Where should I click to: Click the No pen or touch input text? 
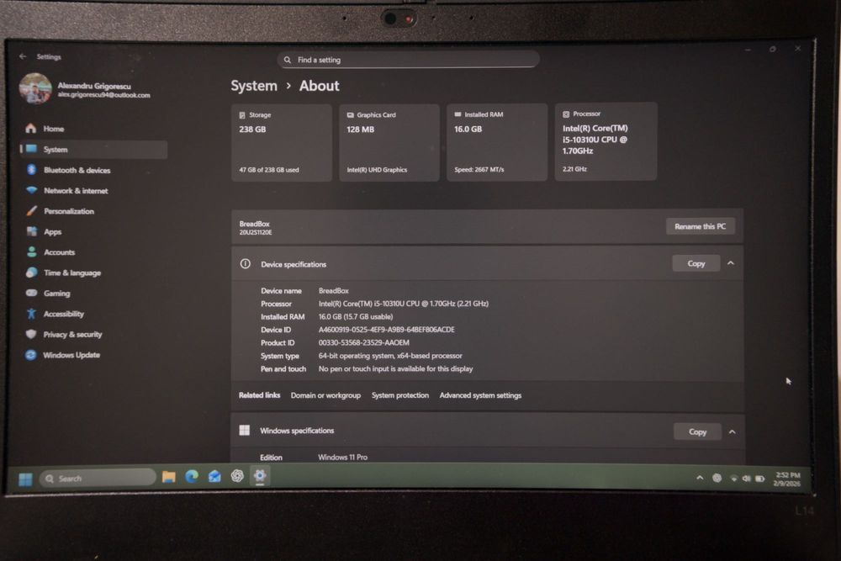pyautogui.click(x=396, y=369)
